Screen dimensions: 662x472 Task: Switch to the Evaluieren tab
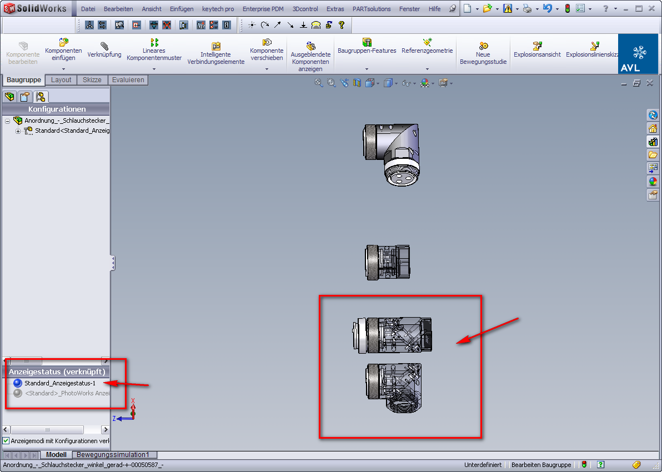[x=128, y=80]
